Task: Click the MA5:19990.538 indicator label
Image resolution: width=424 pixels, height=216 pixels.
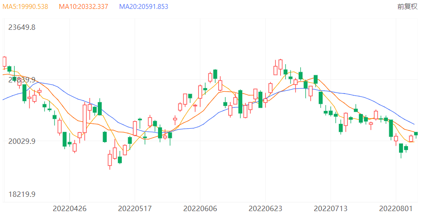Action: (x=25, y=7)
